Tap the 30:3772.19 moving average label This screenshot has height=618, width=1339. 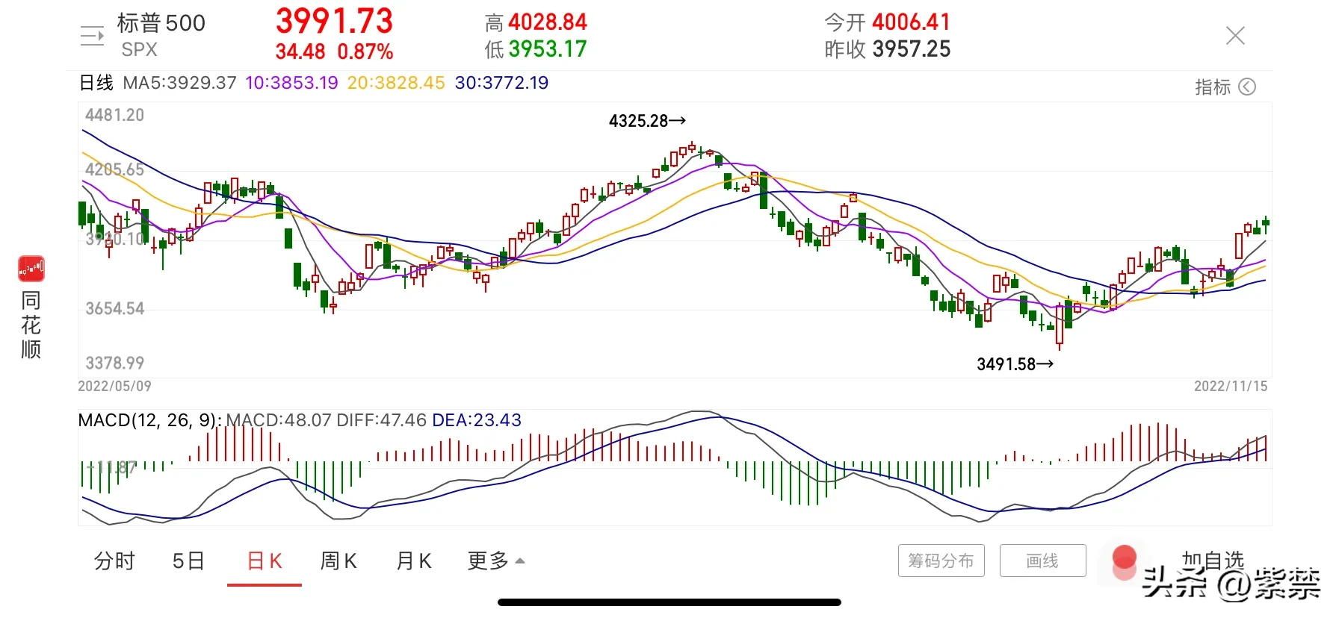click(x=501, y=83)
